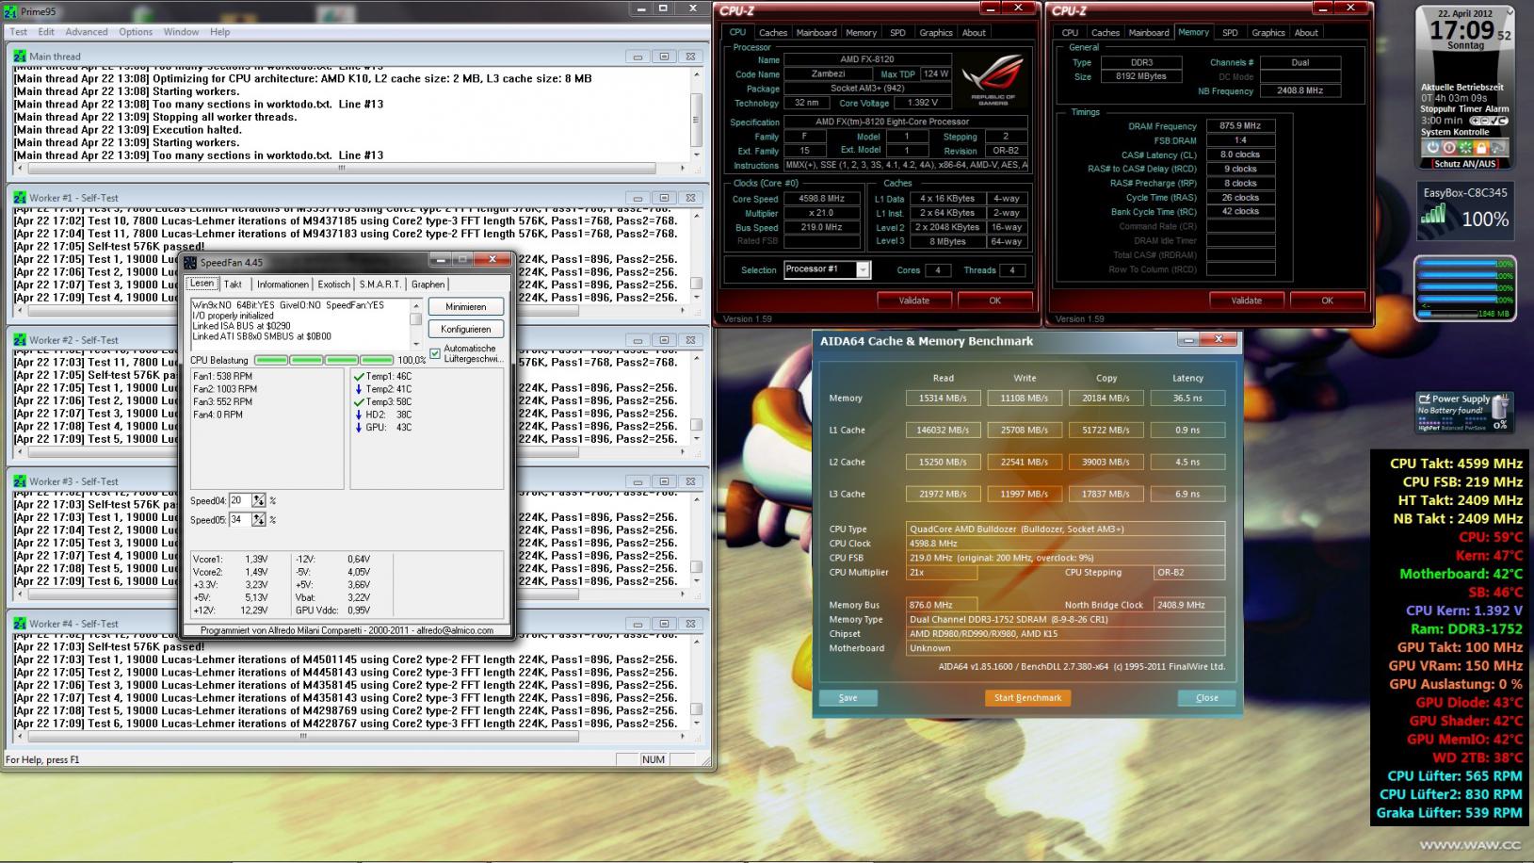Screen dimensions: 1534x863
Task: Click the red round icon under System Kontrolle
Action: click(1448, 148)
